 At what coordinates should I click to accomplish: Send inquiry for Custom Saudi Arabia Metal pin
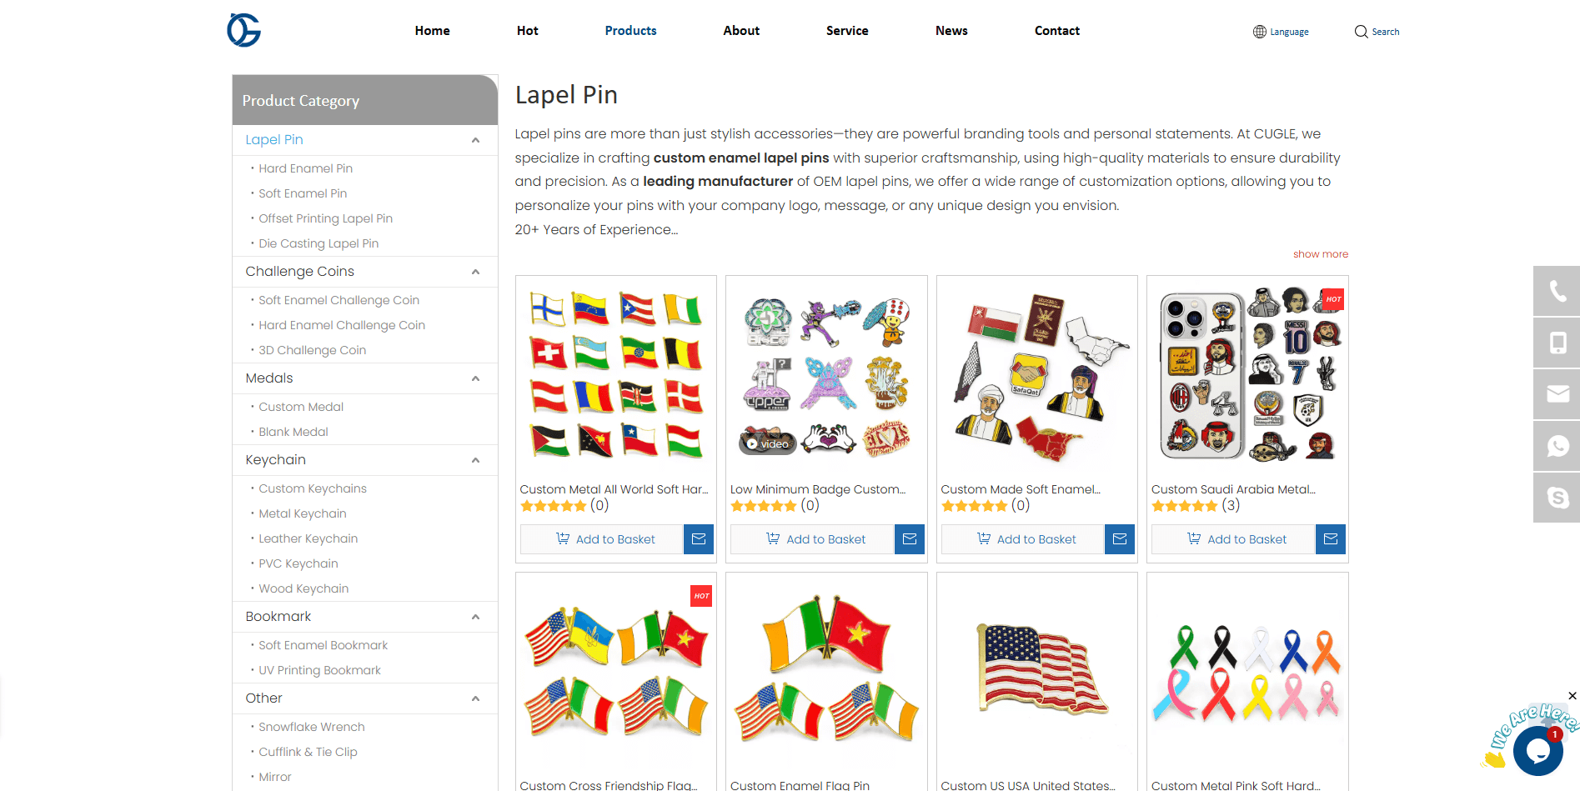pyautogui.click(x=1331, y=539)
